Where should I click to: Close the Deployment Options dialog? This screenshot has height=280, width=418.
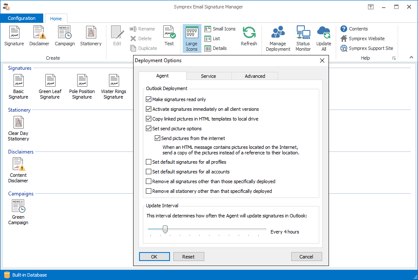pos(322,60)
